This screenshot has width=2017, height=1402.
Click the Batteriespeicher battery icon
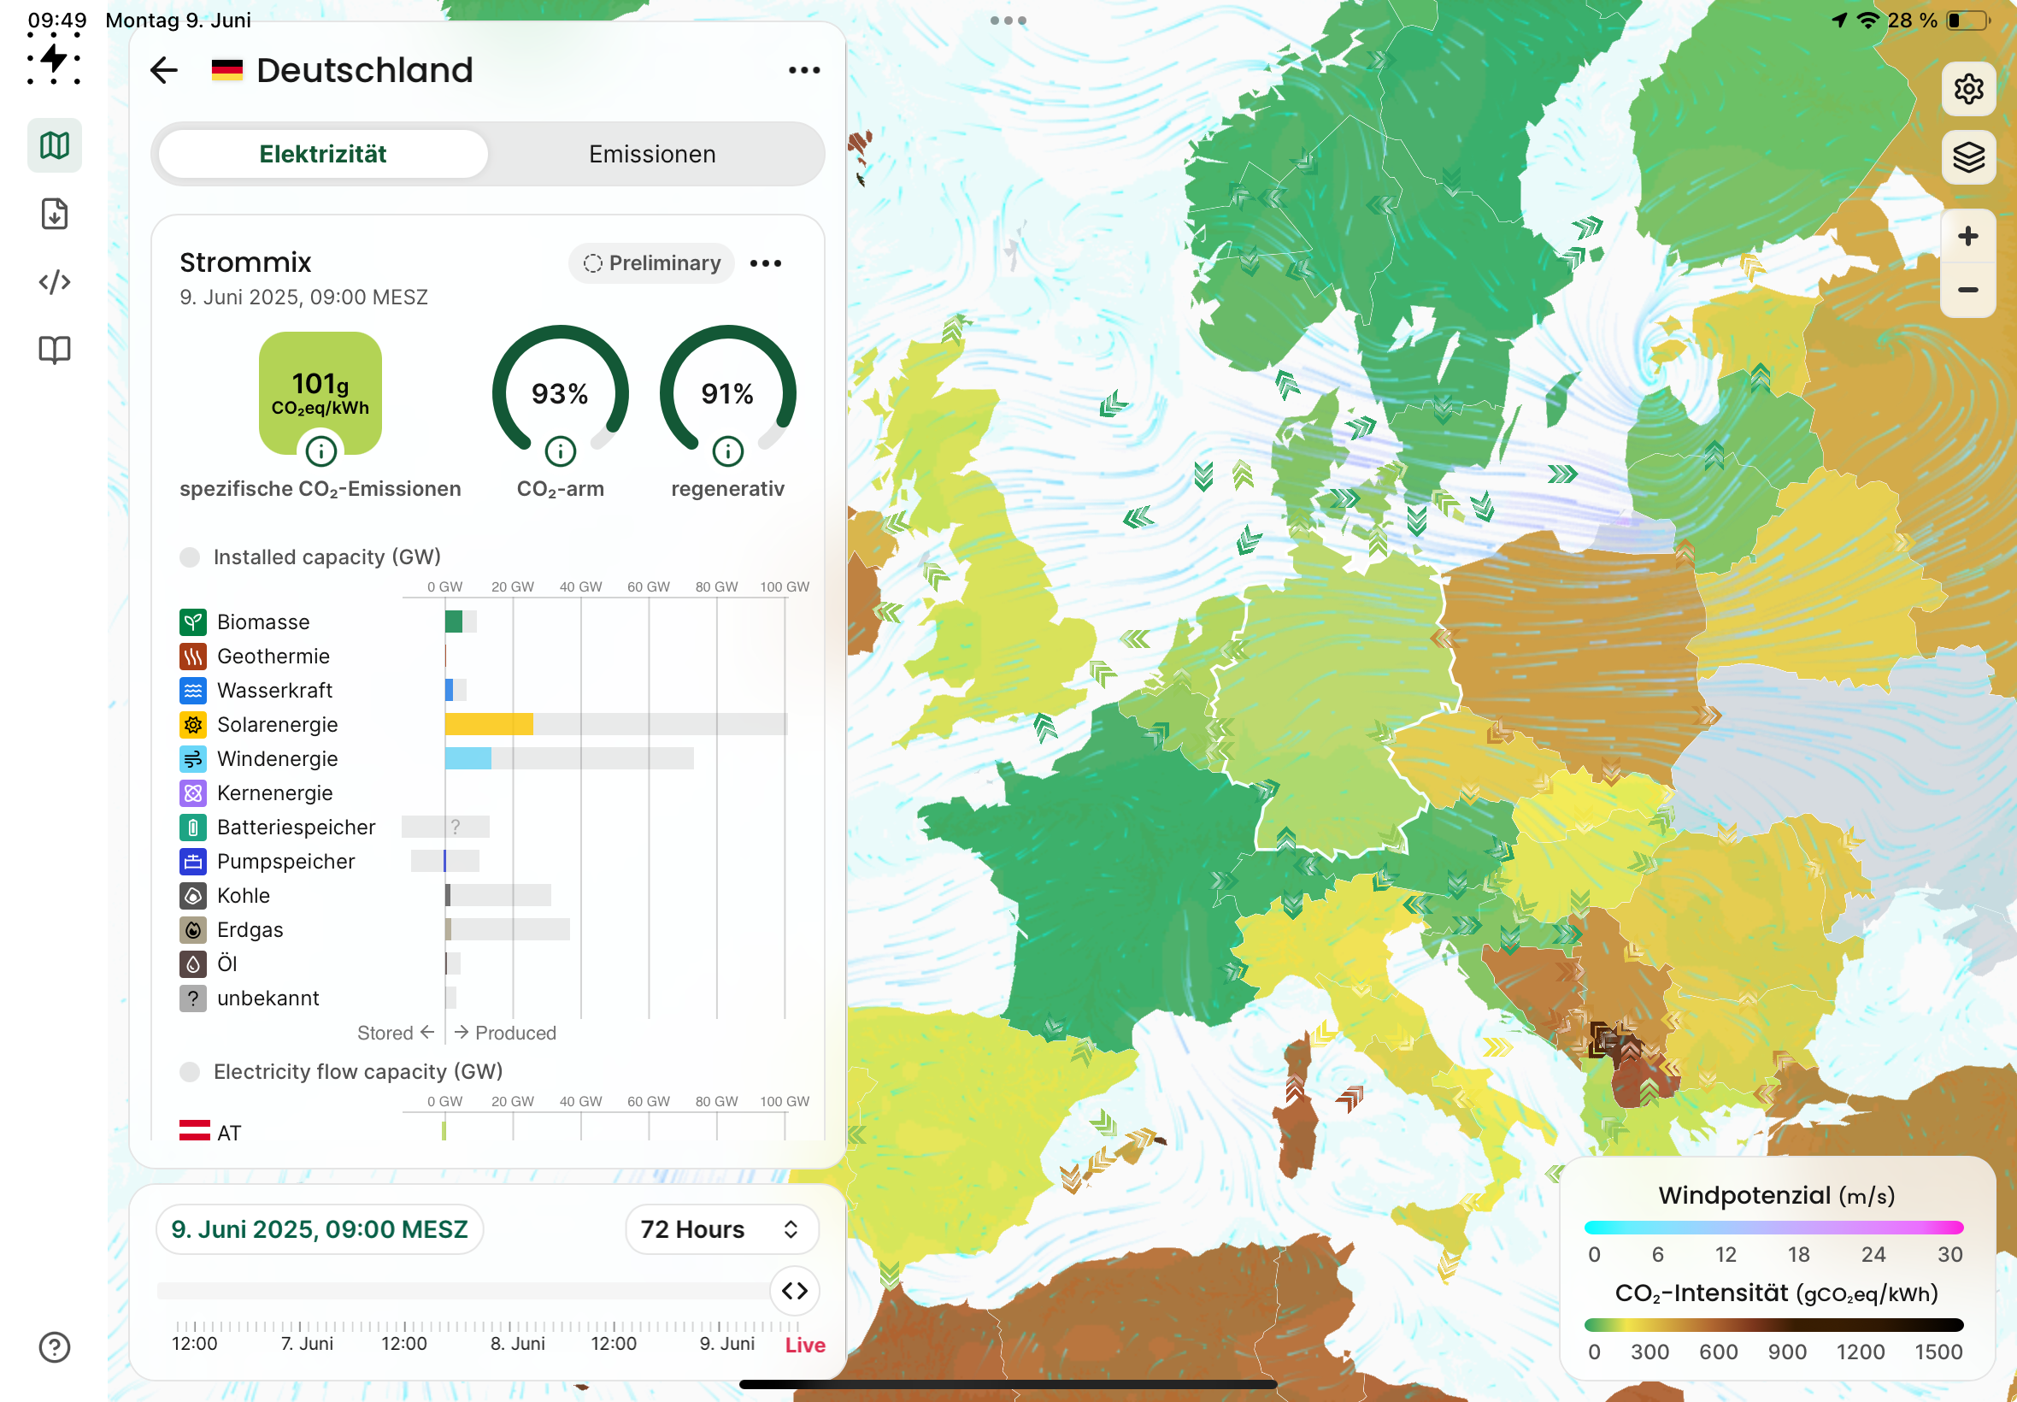[x=193, y=828]
